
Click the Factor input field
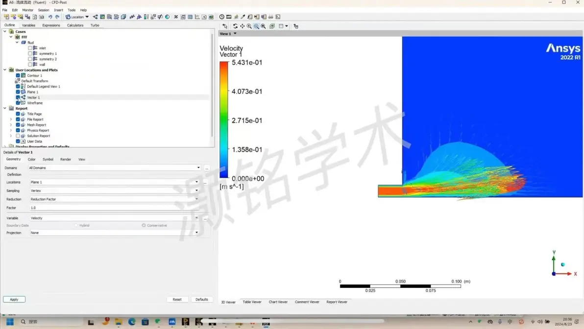point(114,208)
